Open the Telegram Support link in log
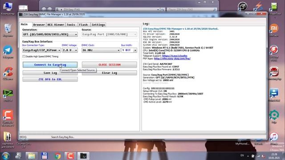 pos(175,56)
